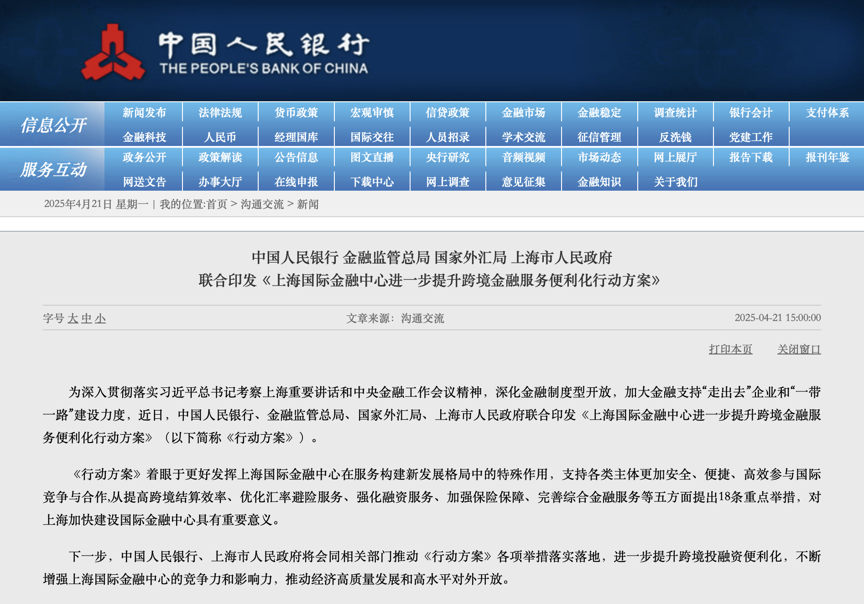864x604 pixels.
Task: Go to 金融稳定 page
Action: point(599,113)
